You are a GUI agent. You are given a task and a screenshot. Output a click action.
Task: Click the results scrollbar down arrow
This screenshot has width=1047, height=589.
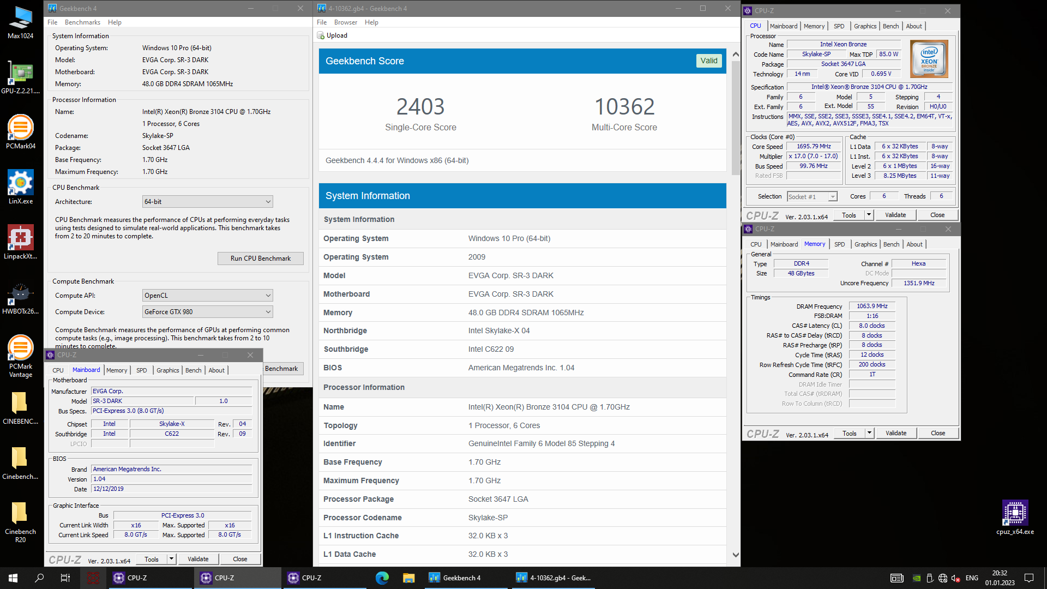[x=736, y=555]
